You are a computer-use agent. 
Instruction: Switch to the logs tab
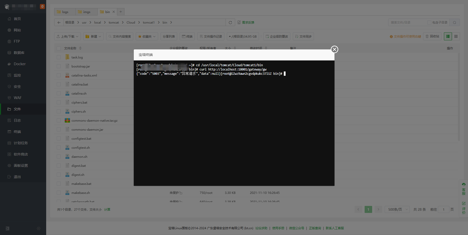[x=65, y=12]
